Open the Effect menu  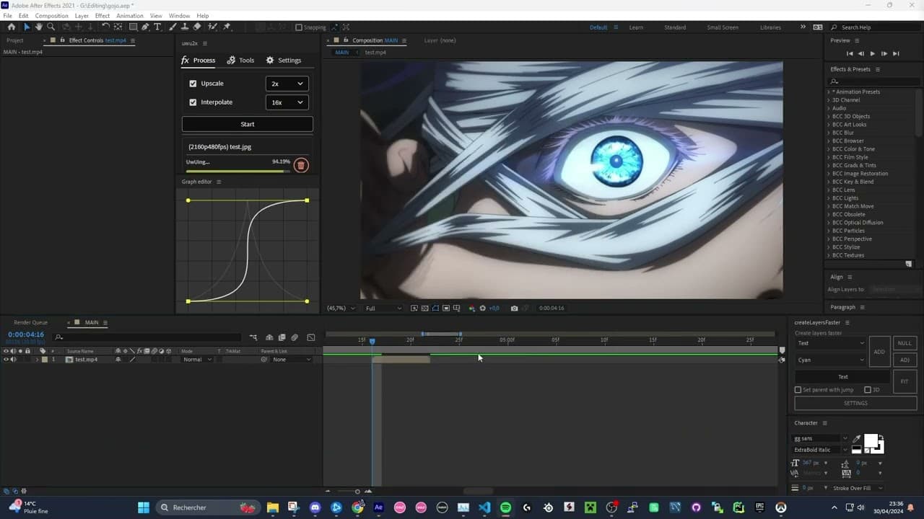[x=103, y=15]
